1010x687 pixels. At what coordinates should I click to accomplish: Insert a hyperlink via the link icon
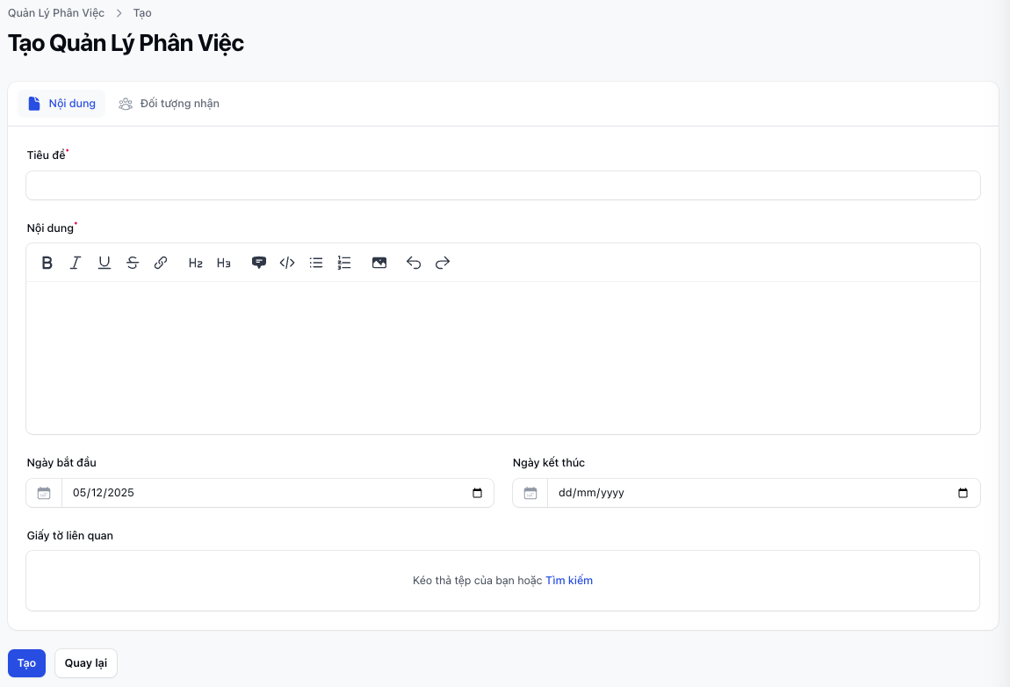pyautogui.click(x=161, y=263)
